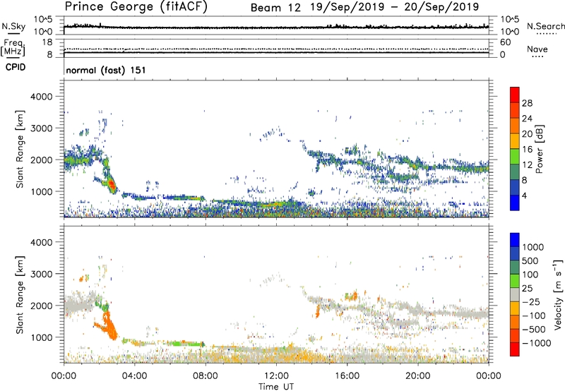Click the "4" value on Power colorbar

pyautogui.click(x=524, y=195)
